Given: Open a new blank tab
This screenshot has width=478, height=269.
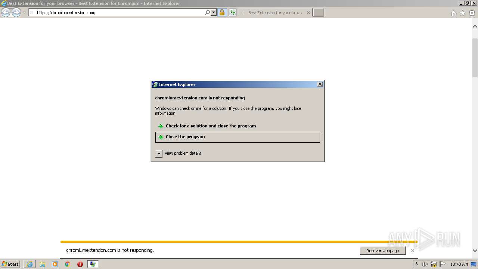Looking at the screenshot, I should point(318,13).
